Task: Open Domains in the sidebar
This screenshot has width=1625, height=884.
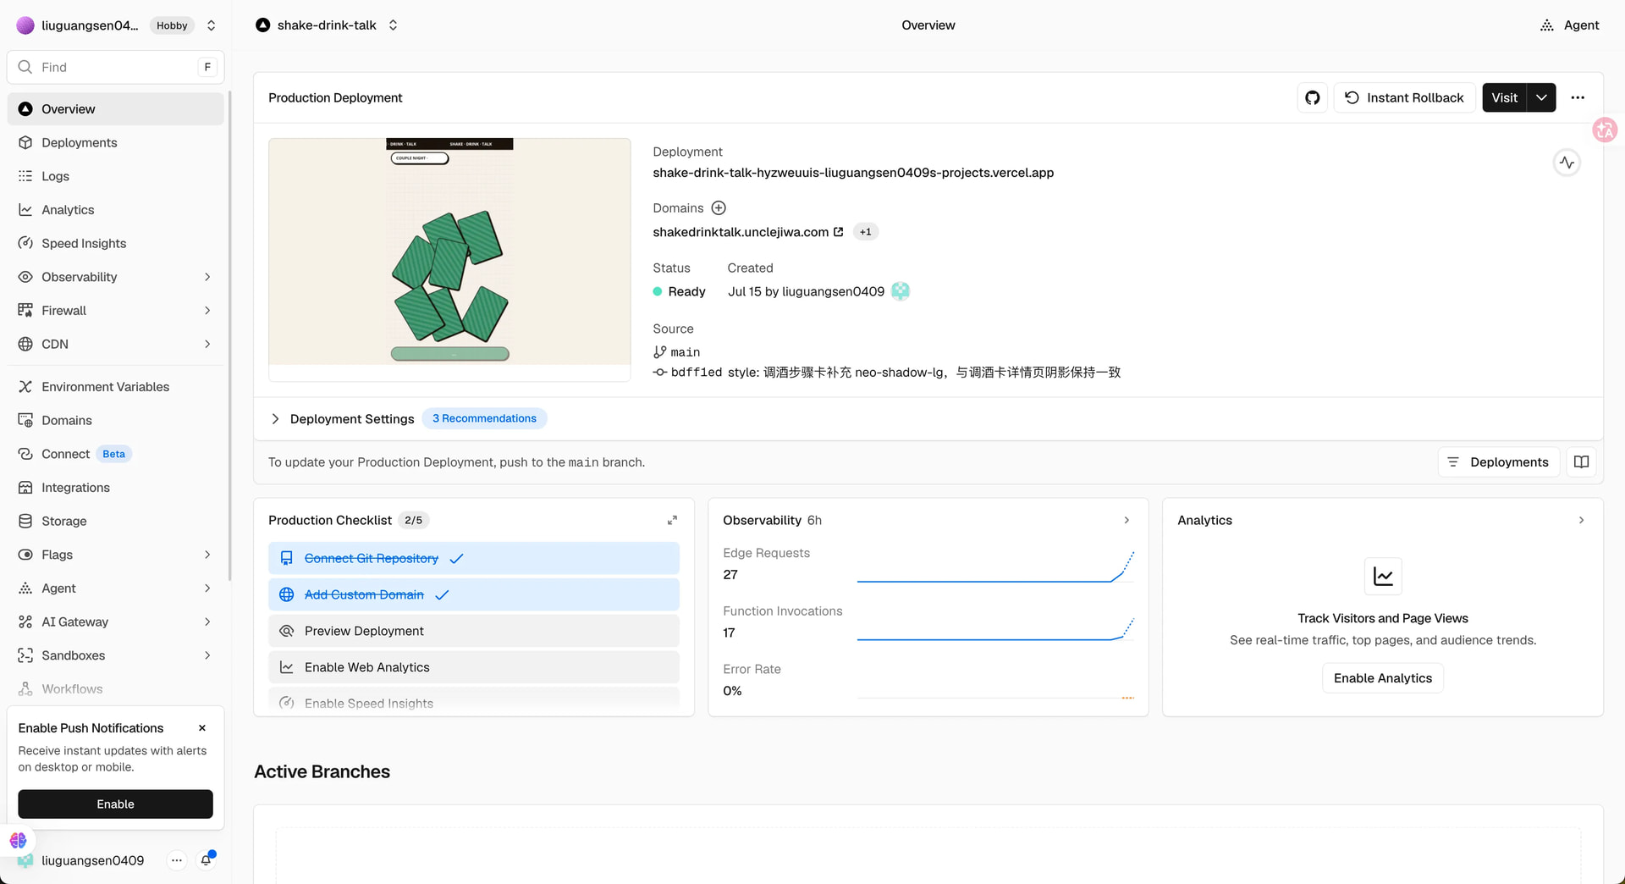Action: (115, 420)
